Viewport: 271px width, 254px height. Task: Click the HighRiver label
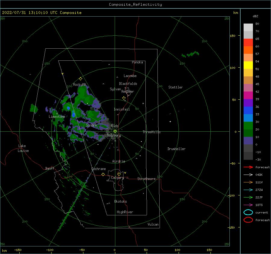click(125, 212)
